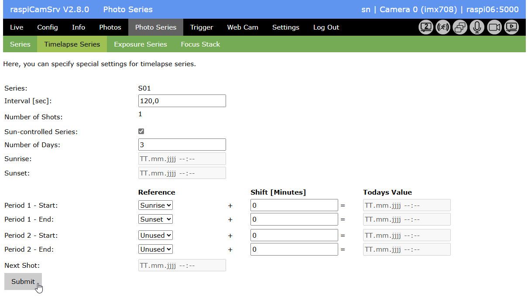Open the Period 1 End reference dropdown

155,219
